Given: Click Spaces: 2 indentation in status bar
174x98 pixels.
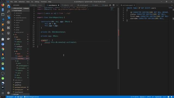Looking at the screenshot, I should pyautogui.click(x=142, y=97).
